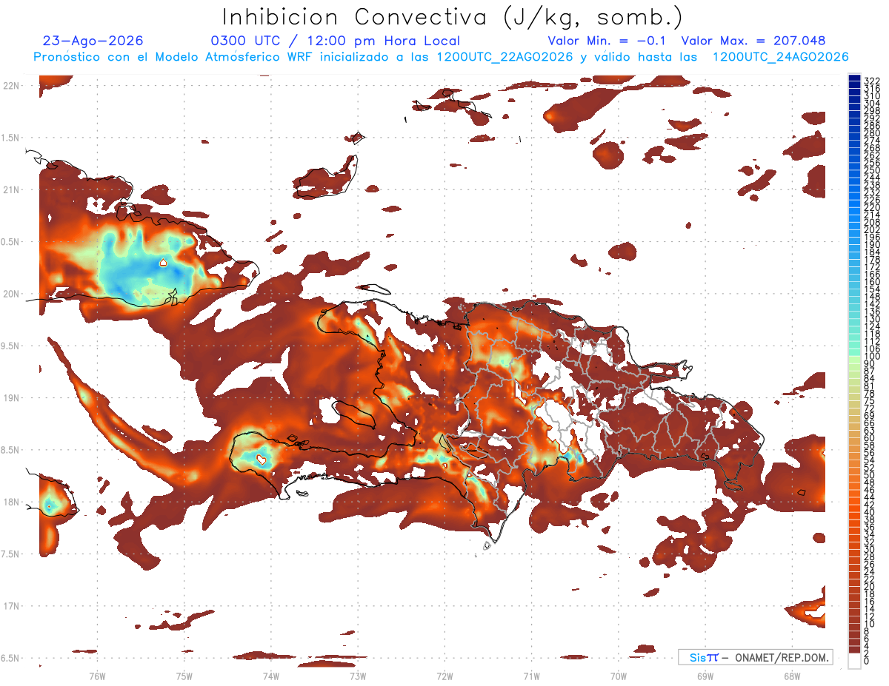Click the "0300 UTC / 12:00 pm Hora Local" text

click(x=335, y=41)
